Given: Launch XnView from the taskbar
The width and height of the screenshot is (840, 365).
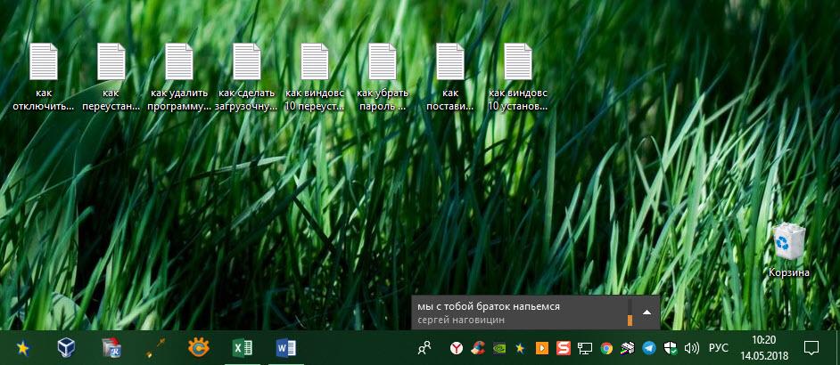Looking at the screenshot, I should (x=198, y=348).
